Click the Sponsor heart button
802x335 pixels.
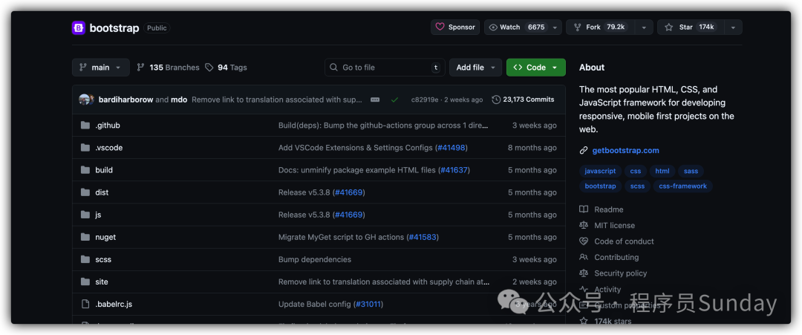[x=454, y=27]
